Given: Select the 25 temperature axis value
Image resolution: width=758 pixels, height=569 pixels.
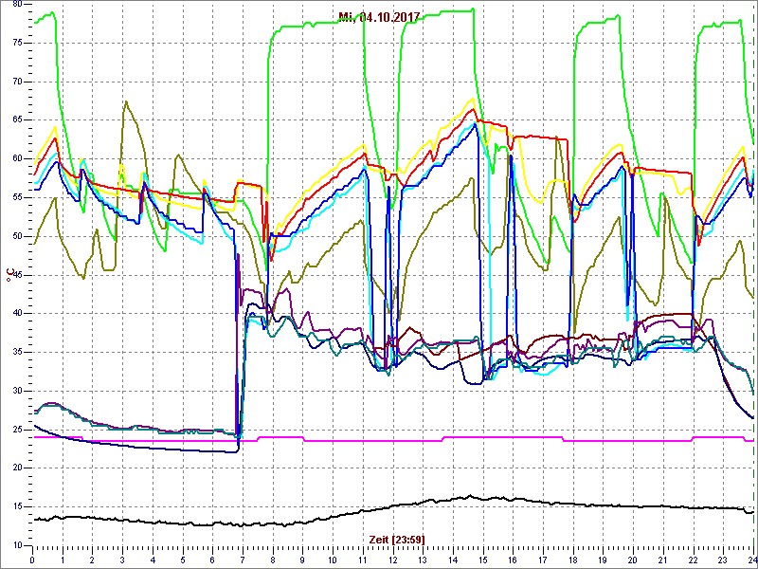Looking at the screenshot, I should (x=17, y=430).
